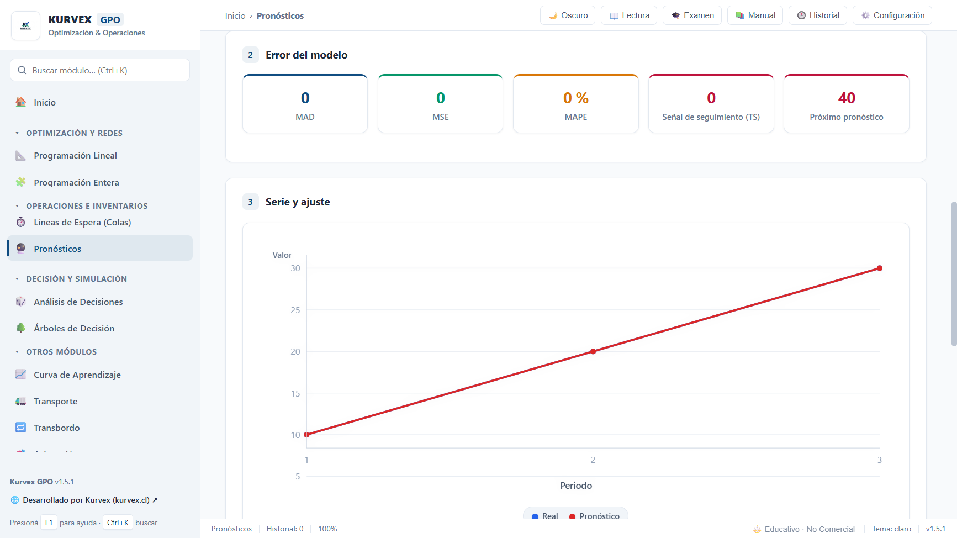The image size is (957, 538).
Task: Click the Pronósticos crystal ball icon
Action: point(21,249)
